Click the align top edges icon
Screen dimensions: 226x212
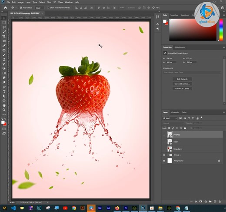(99, 8)
